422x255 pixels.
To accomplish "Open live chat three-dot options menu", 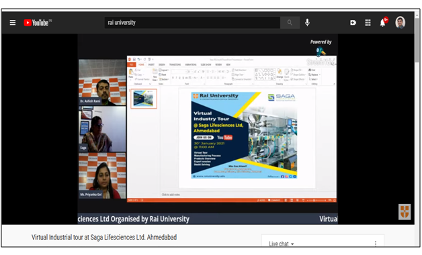I will point(376,244).
